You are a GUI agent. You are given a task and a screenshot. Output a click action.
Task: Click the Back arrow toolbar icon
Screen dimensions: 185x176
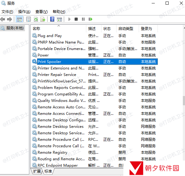pyautogui.click(x=3, y=19)
